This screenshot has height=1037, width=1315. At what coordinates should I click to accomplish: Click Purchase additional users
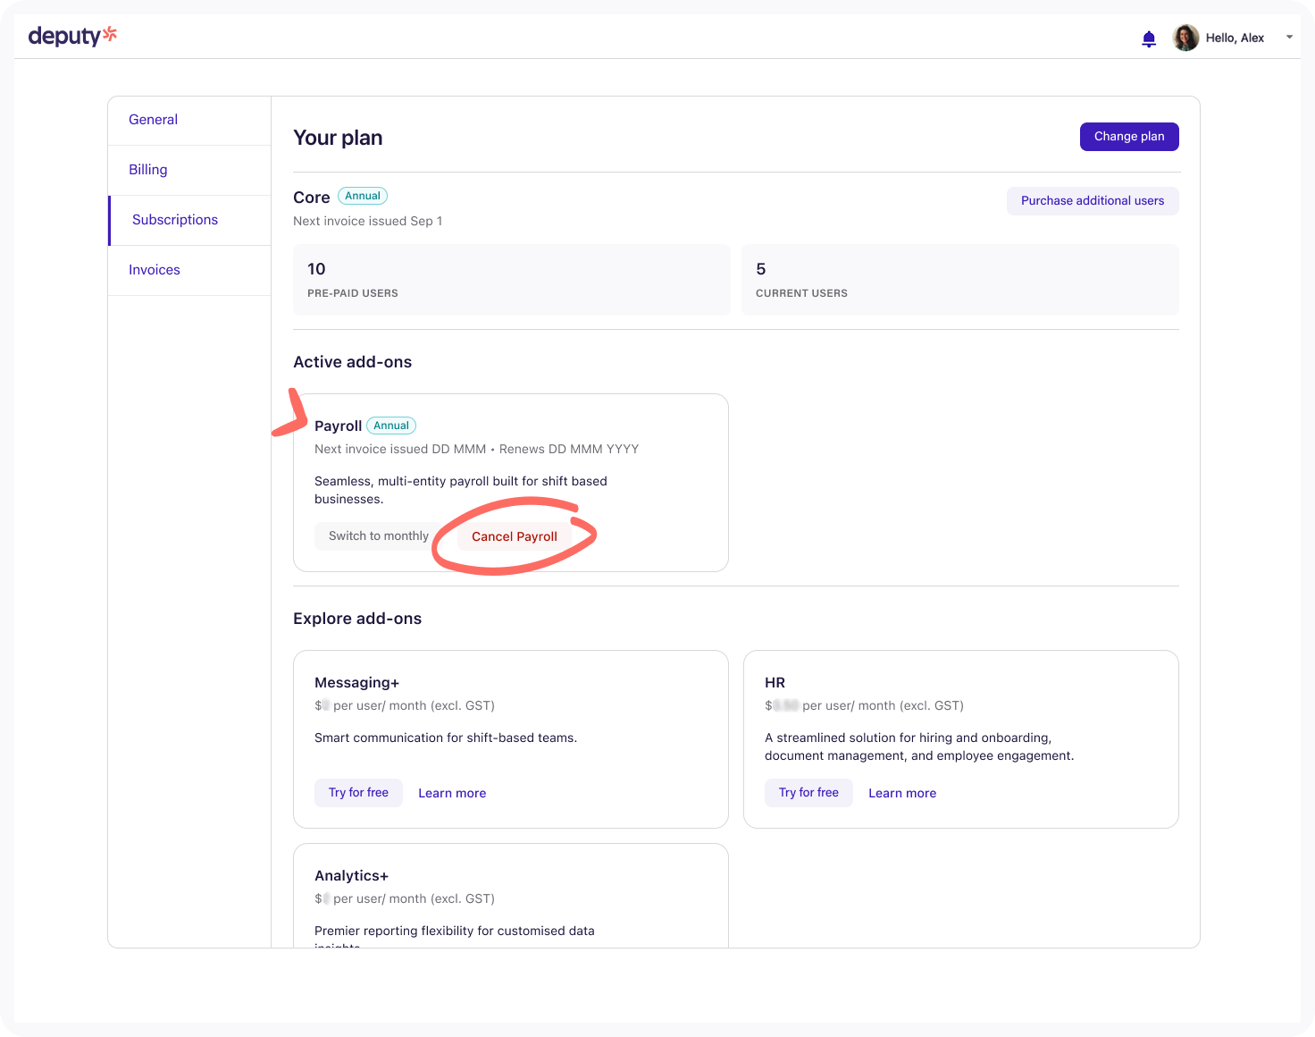[1092, 201]
